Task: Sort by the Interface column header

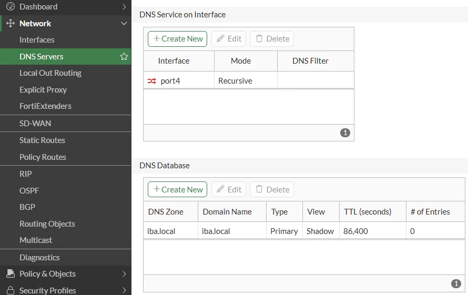Action: click(179, 61)
